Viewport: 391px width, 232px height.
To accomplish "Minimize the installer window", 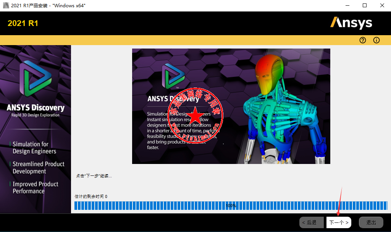I will [347, 5].
